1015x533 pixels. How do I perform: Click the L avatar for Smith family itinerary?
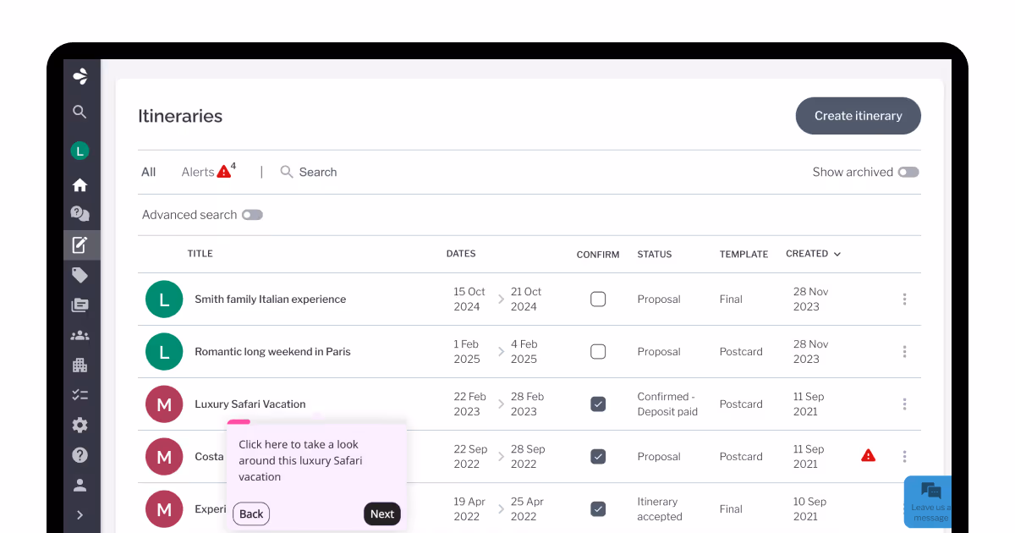pyautogui.click(x=164, y=299)
